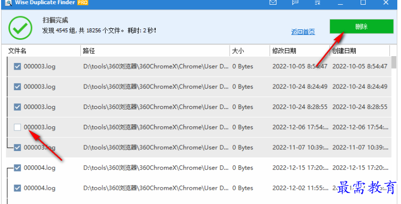Sort by the 文件名 column header
The width and height of the screenshot is (401, 204).
click(x=17, y=51)
